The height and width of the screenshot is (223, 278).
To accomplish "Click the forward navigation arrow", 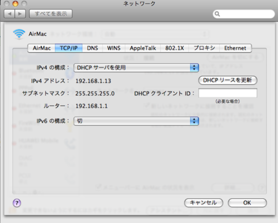I will [20, 14].
